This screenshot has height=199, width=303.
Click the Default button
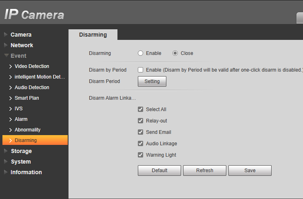click(x=159, y=171)
